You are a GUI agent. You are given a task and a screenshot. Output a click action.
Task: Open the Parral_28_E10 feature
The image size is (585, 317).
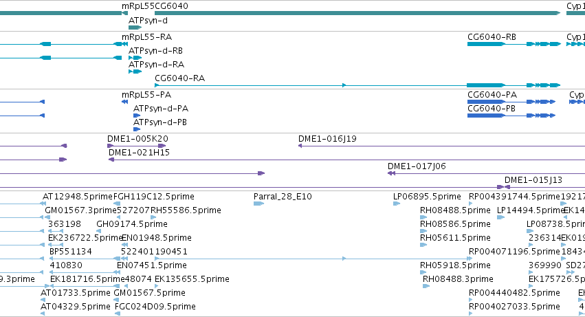click(x=258, y=204)
